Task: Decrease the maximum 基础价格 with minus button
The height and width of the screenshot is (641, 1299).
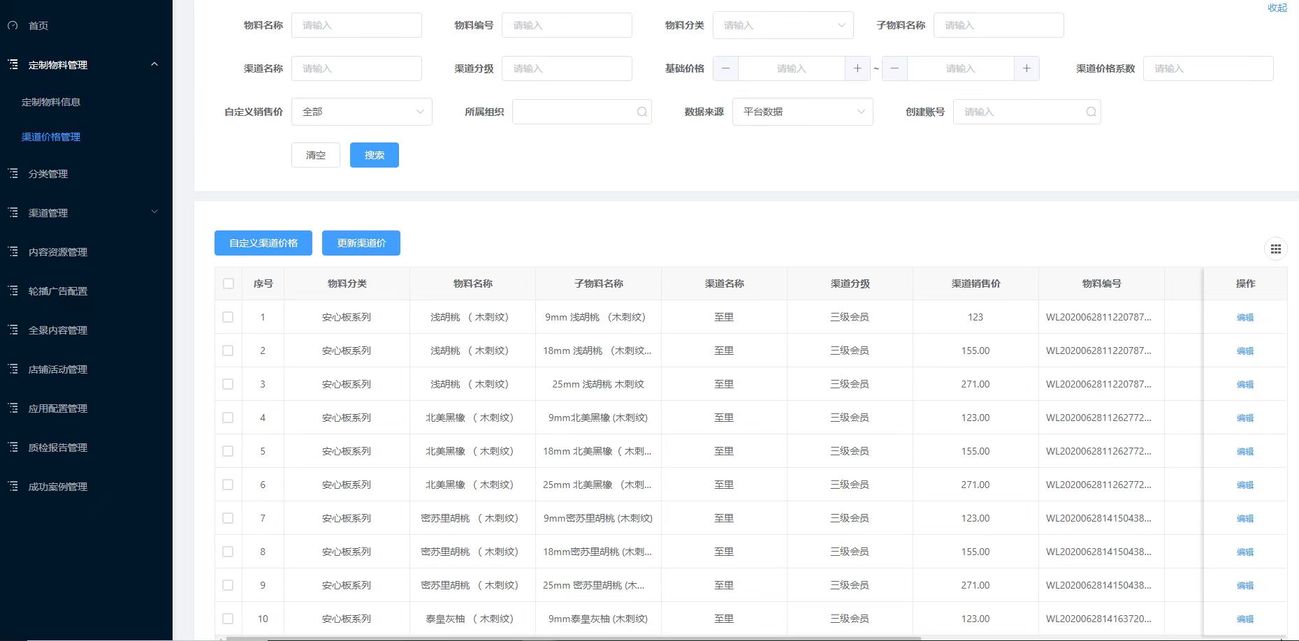Action: 894,68
